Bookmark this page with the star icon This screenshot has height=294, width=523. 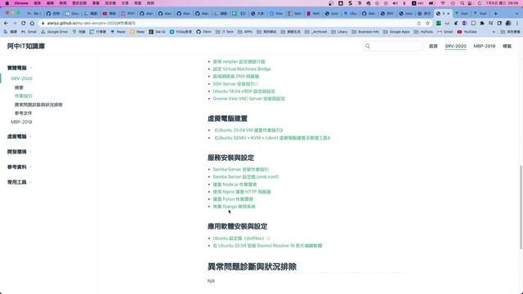coord(427,23)
